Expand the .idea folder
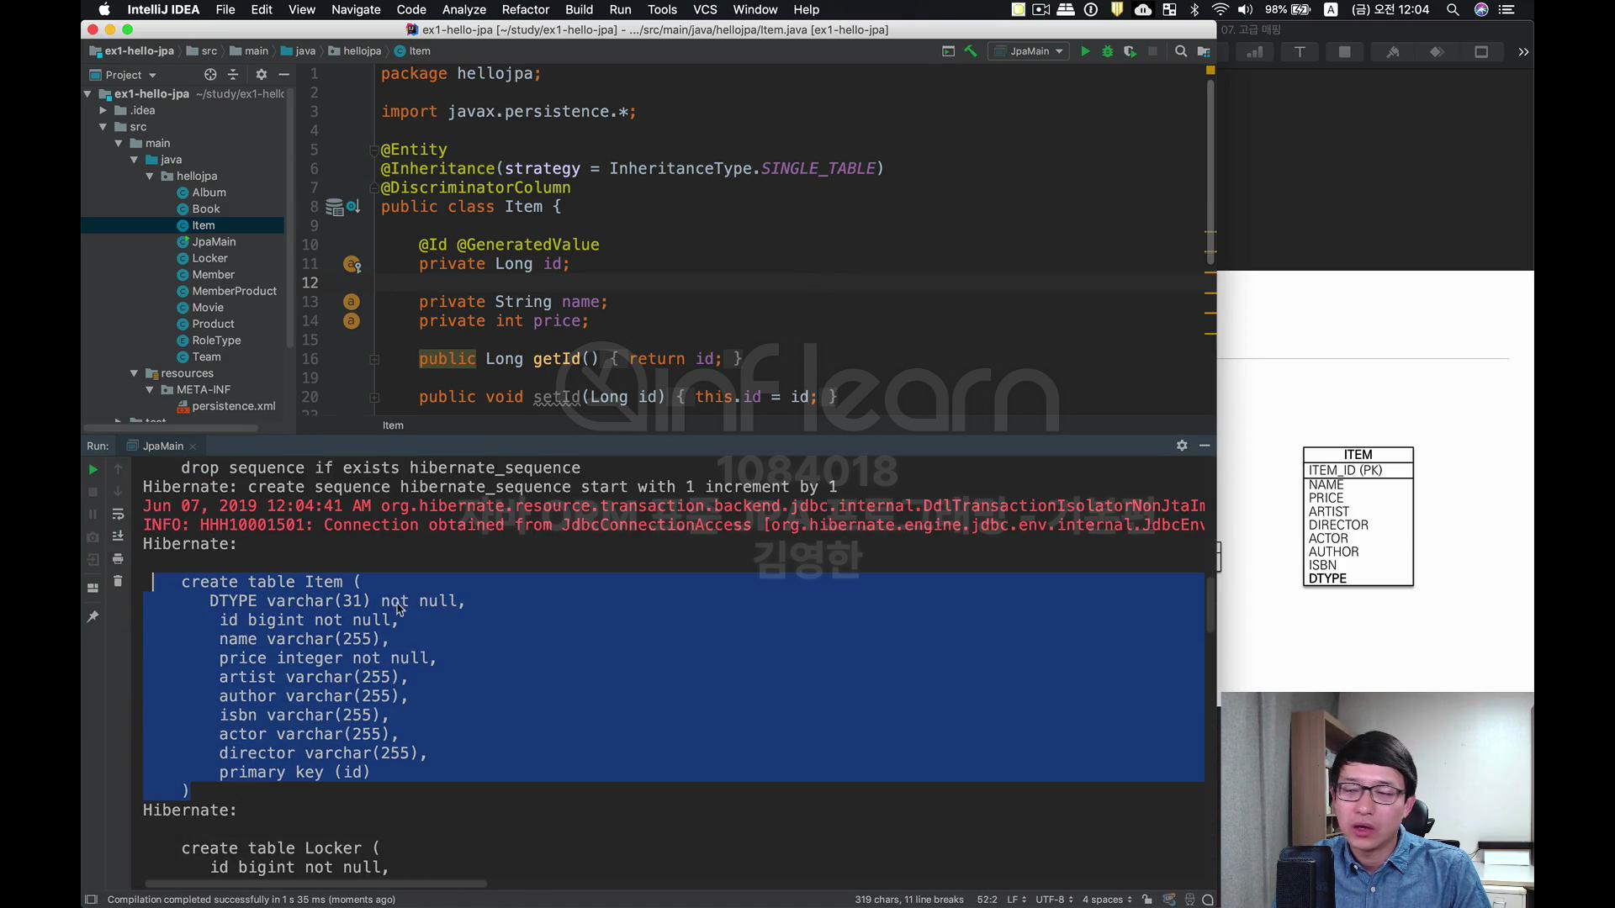Image resolution: width=1615 pixels, height=908 pixels. tap(103, 110)
